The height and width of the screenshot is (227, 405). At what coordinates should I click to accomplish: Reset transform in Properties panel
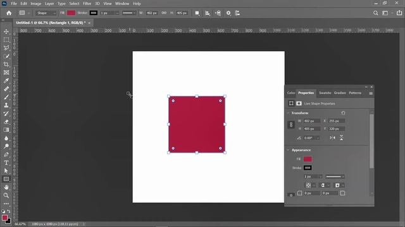[x=343, y=113]
